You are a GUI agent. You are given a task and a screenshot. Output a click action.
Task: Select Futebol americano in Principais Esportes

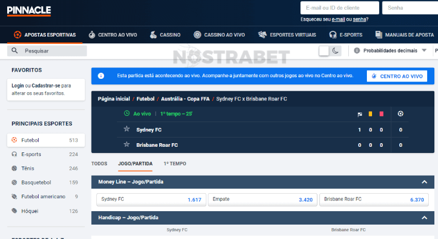(x=46, y=197)
